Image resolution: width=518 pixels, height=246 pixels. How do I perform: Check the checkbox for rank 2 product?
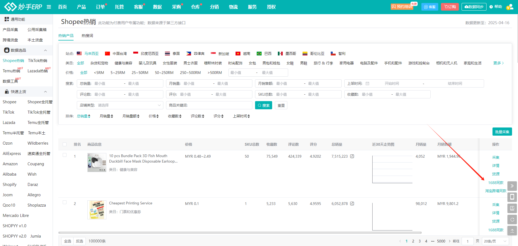65,202
